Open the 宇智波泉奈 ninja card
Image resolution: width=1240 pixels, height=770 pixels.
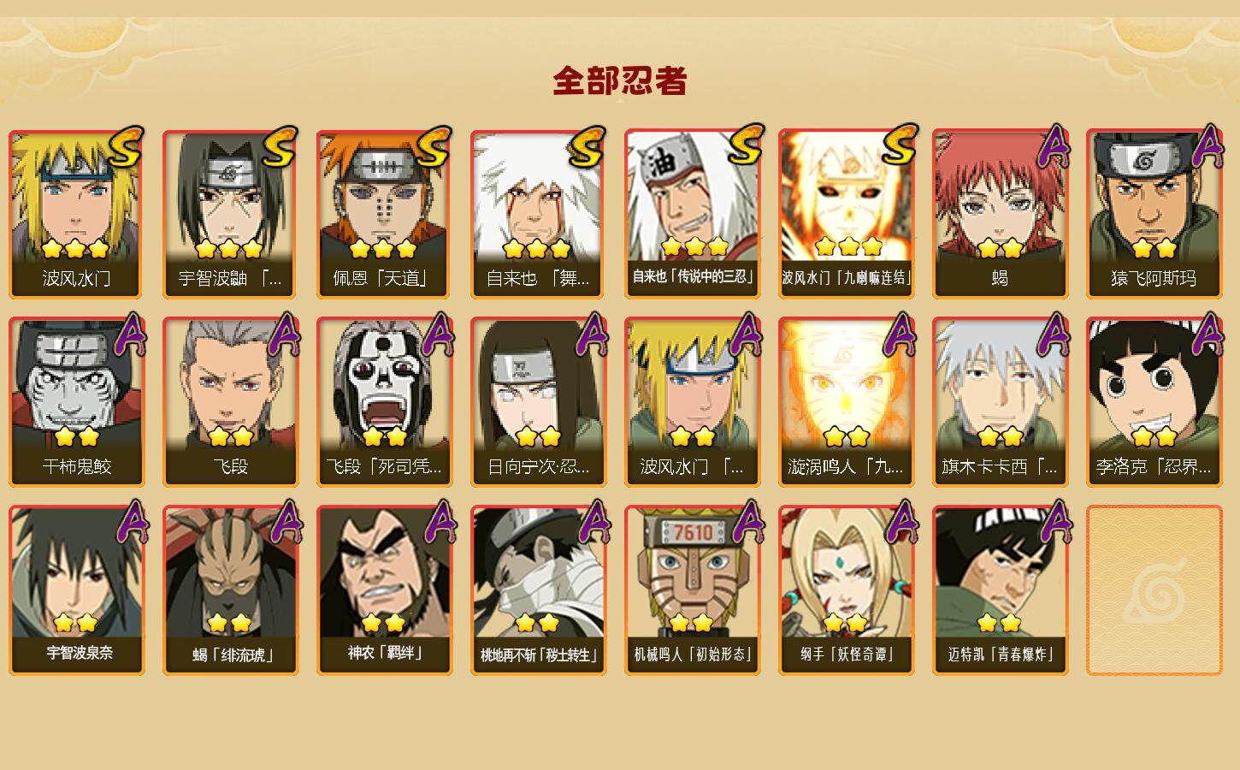point(77,590)
